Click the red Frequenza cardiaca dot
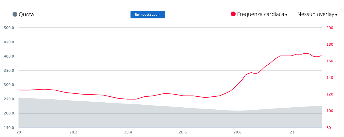The width and height of the screenshot is (344, 137). pyautogui.click(x=233, y=14)
